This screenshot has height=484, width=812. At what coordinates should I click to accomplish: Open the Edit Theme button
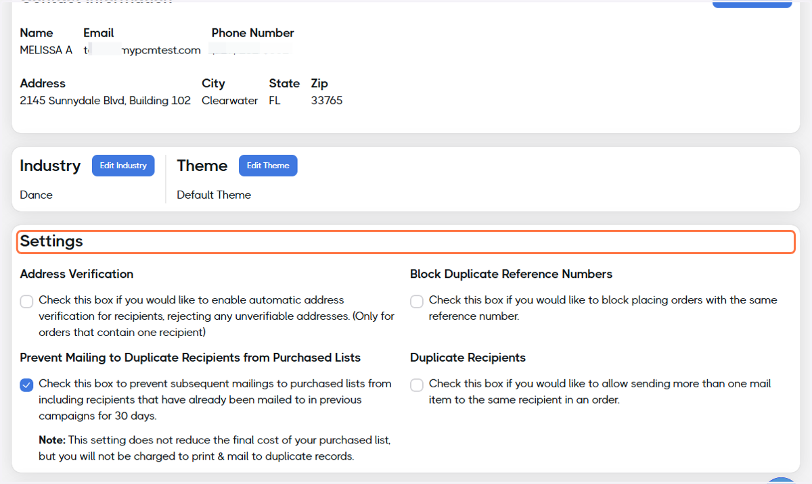point(268,166)
